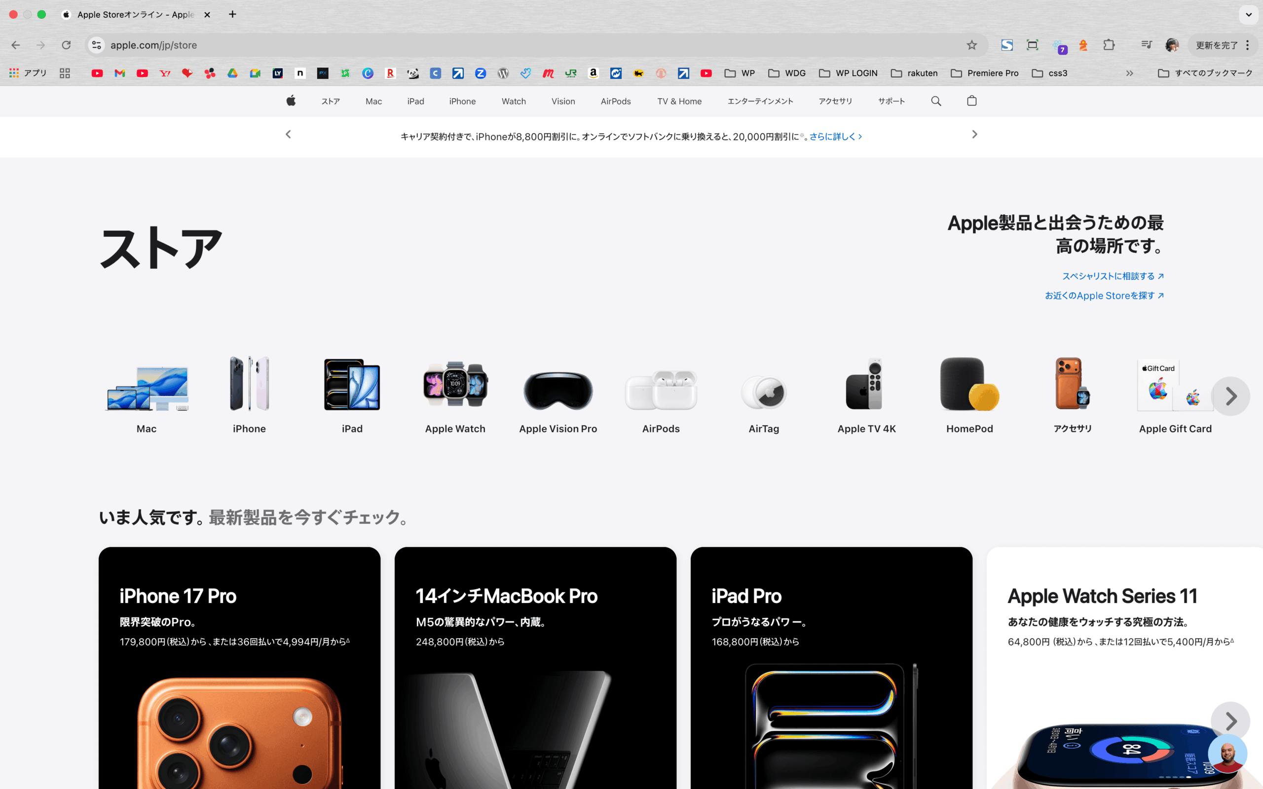Open the Amazon bookmark icon
Image resolution: width=1263 pixels, height=789 pixels.
pyautogui.click(x=593, y=73)
